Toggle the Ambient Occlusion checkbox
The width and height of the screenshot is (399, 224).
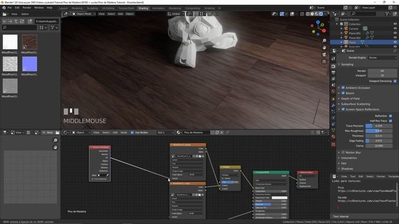[x=343, y=88]
